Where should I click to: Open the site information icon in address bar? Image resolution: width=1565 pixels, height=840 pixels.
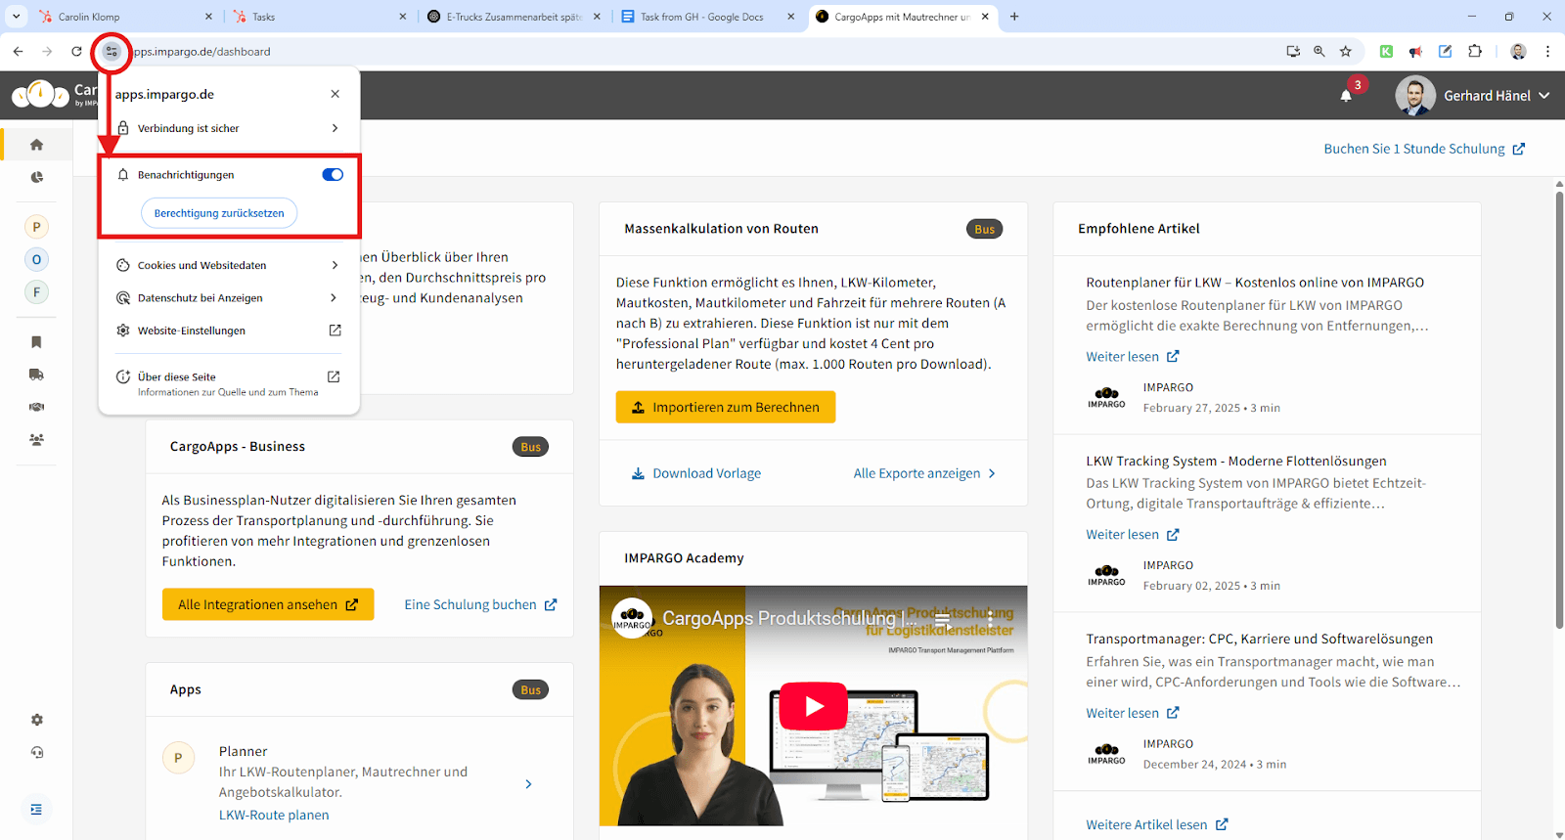point(112,52)
